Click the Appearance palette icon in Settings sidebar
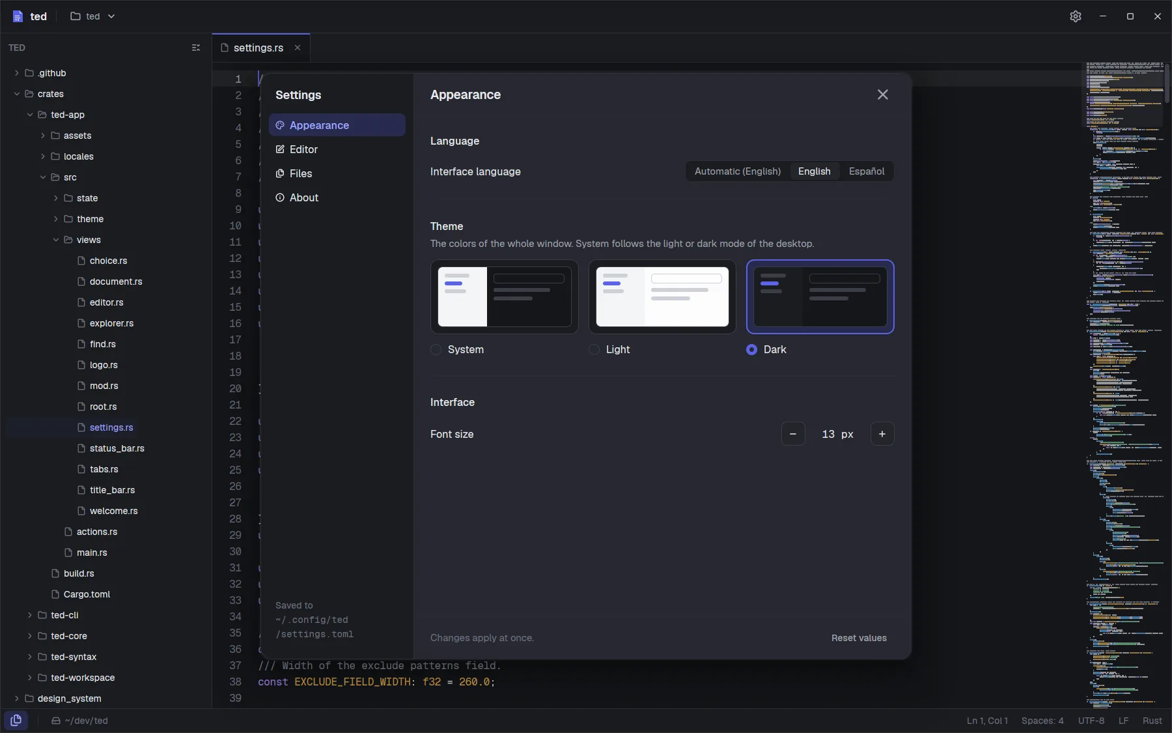Viewport: 1172px width, 733px height. tap(280, 125)
